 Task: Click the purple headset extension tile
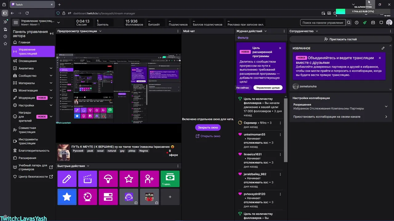(x=129, y=197)
